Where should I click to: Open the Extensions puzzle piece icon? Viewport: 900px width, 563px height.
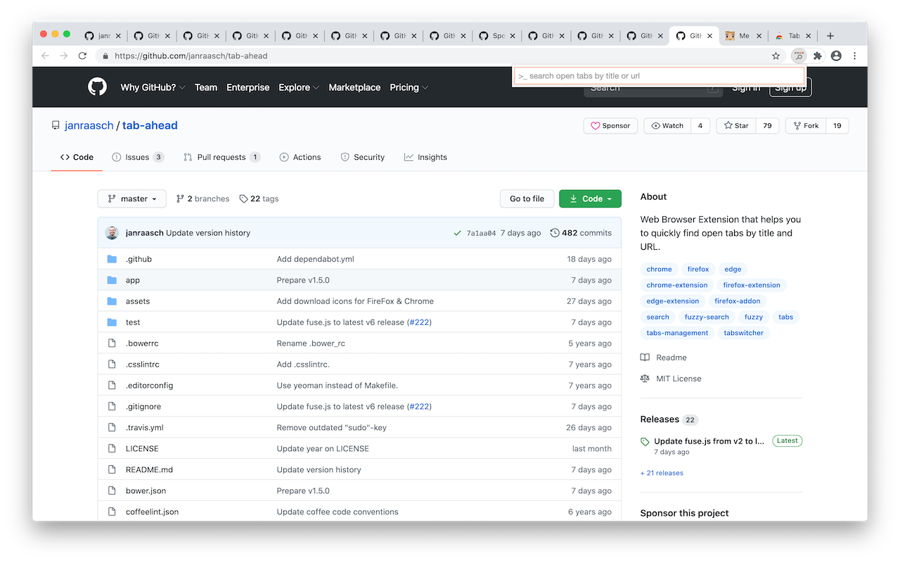point(817,56)
